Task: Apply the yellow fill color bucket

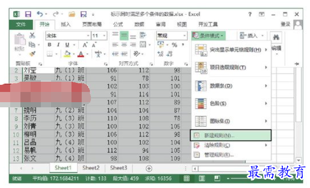Action: [67, 54]
